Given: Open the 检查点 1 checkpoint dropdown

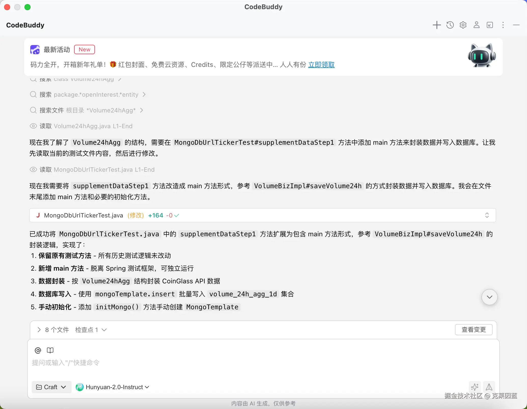Looking at the screenshot, I should click(91, 330).
